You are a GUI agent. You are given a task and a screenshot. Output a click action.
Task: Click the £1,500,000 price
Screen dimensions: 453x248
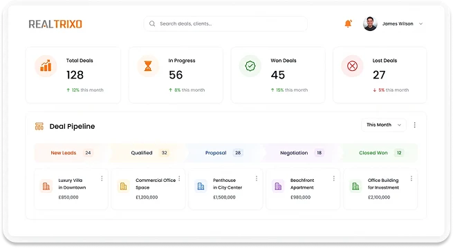[224, 197]
